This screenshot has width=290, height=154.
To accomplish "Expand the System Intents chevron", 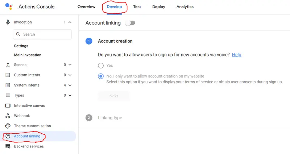I will [70, 85].
